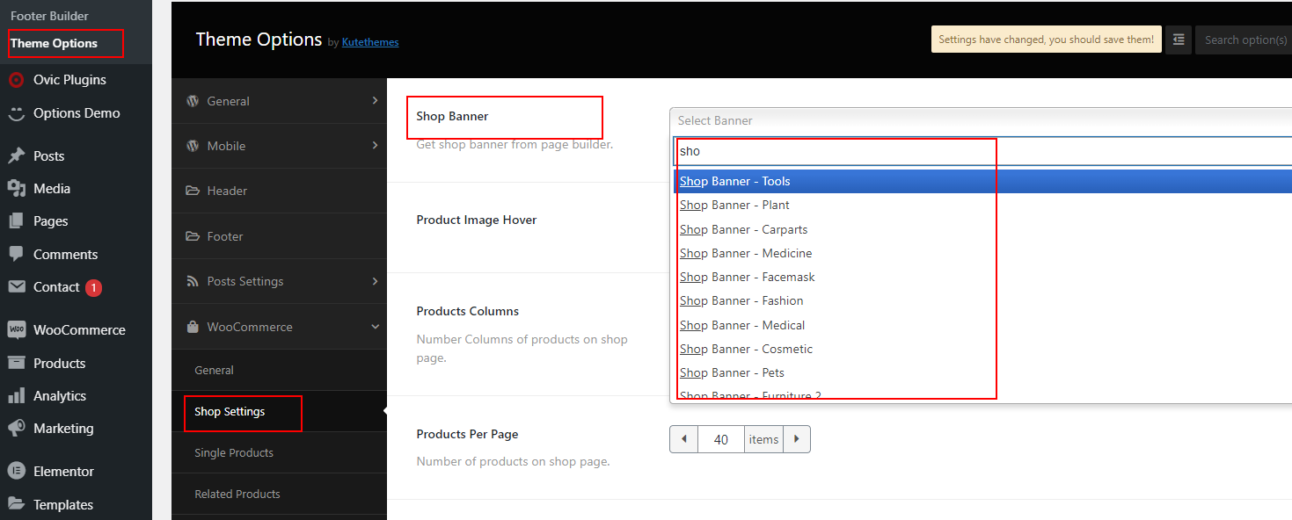
Task: Select Shop Banner - Medical option
Action: 982,325
